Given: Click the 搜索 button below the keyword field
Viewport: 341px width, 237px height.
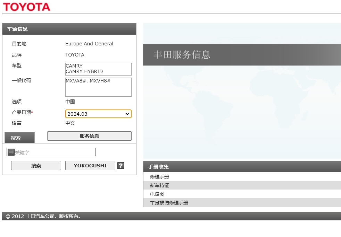Looking at the screenshot, I should 36,166.
